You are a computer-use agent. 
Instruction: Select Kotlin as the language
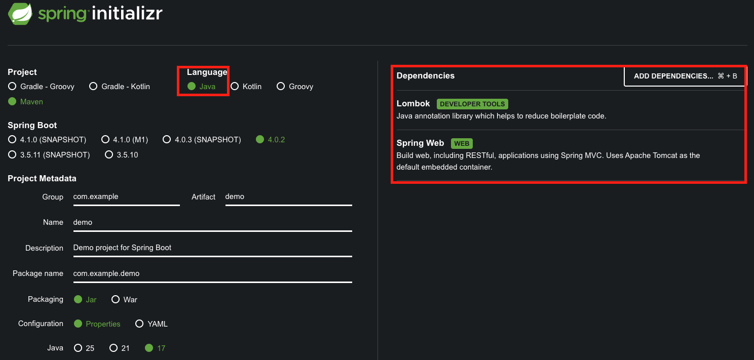click(x=235, y=87)
